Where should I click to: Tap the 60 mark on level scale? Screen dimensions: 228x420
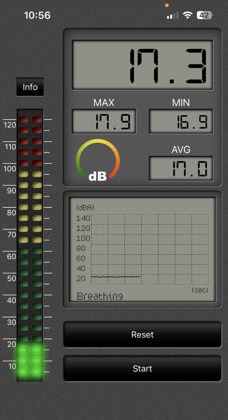tap(12, 257)
